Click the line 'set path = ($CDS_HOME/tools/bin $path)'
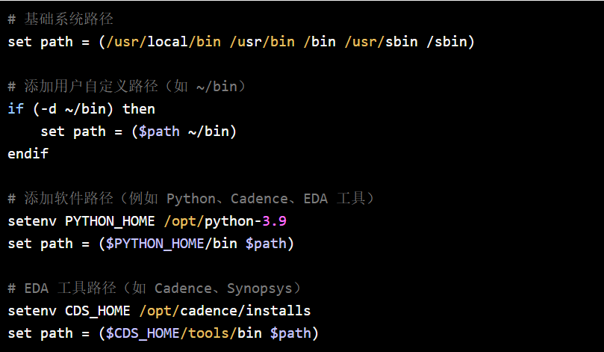The width and height of the screenshot is (604, 352). tap(164, 333)
